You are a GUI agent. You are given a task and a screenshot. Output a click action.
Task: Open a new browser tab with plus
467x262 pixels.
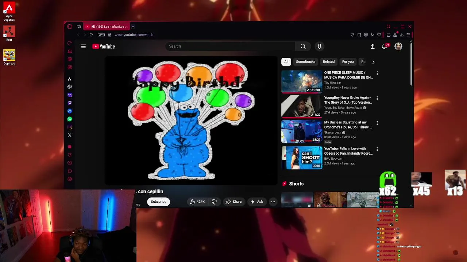pyautogui.click(x=133, y=27)
